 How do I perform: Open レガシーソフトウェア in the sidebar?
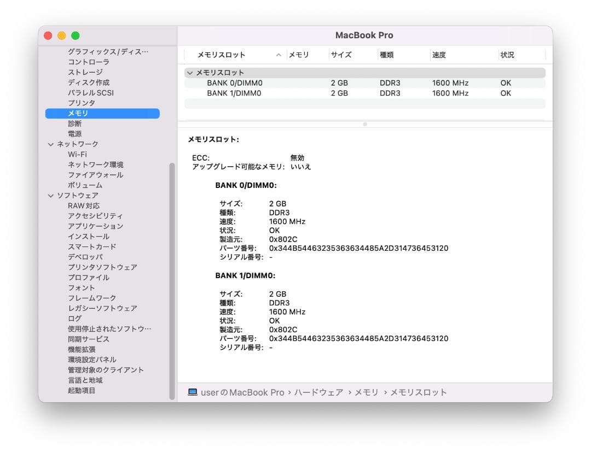coord(102,308)
